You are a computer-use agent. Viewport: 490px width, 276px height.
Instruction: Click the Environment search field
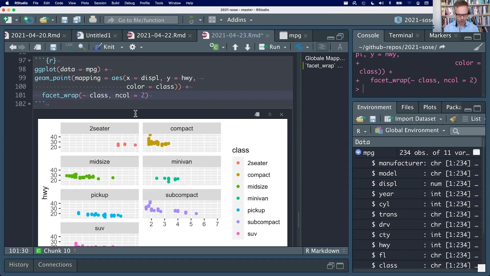pos(468,131)
